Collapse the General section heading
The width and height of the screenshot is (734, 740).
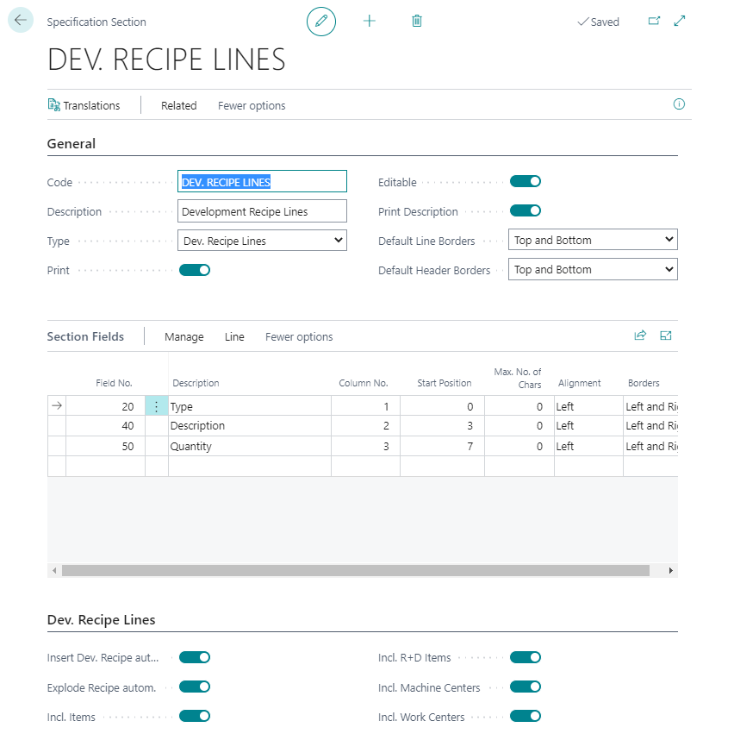(x=72, y=143)
